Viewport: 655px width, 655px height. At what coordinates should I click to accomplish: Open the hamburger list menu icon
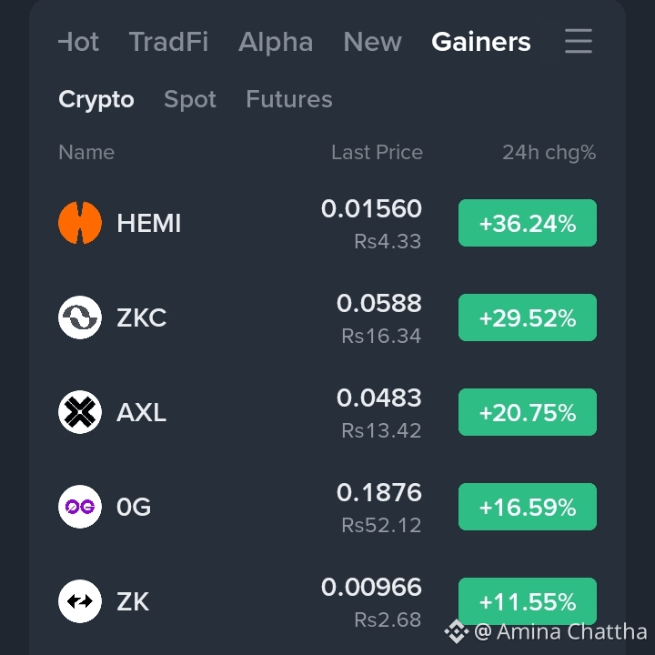579,41
